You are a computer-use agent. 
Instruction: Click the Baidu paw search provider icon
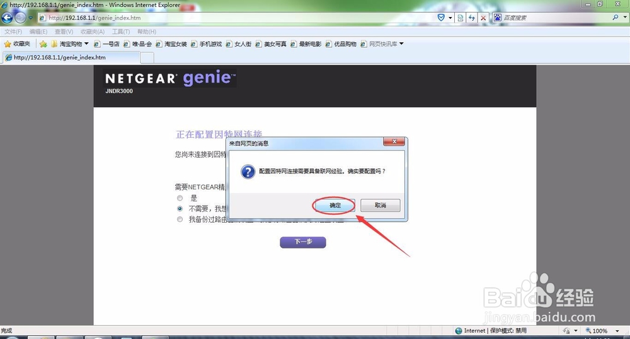click(498, 17)
